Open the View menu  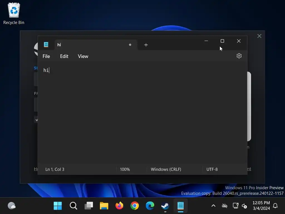(x=83, y=56)
